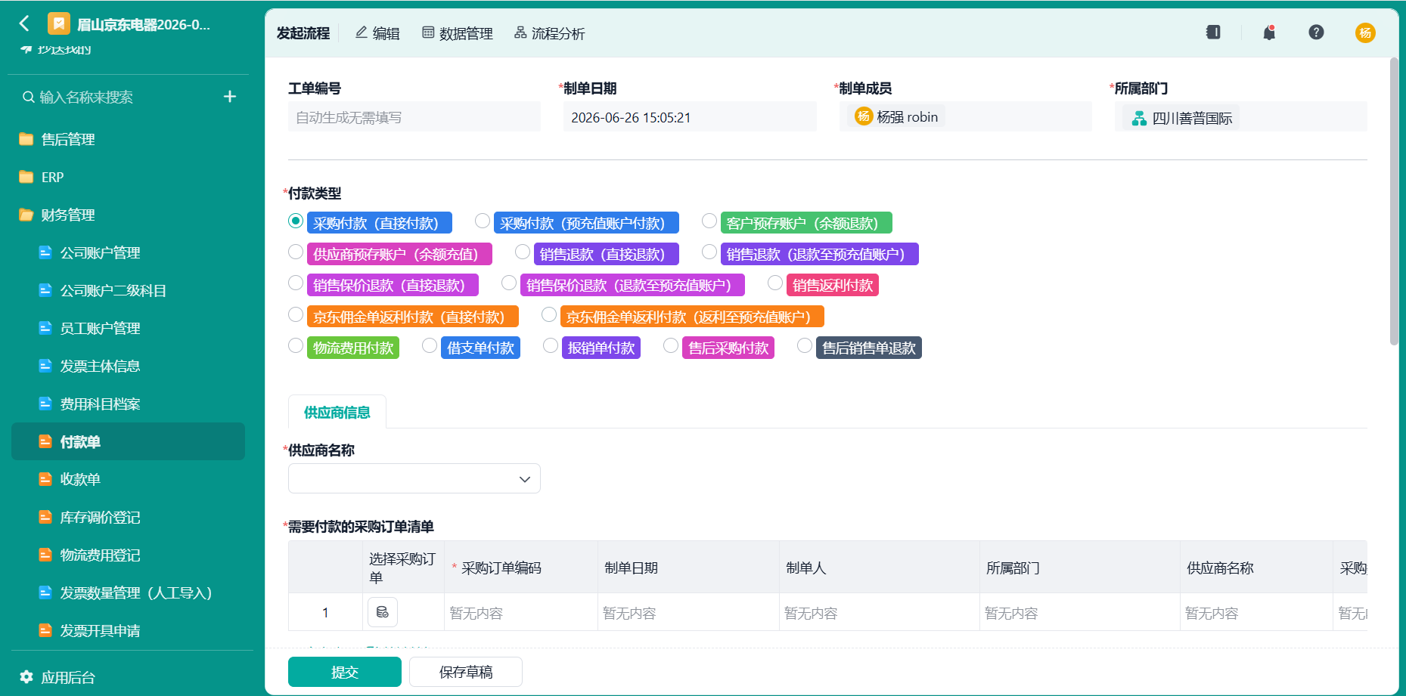The height and width of the screenshot is (696, 1406).
Task: Select 销售退款（退款至预充值账户）radio
Action: click(x=709, y=252)
